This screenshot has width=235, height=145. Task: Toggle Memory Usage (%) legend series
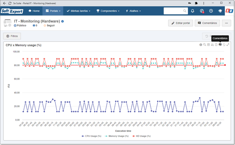click(x=116, y=136)
